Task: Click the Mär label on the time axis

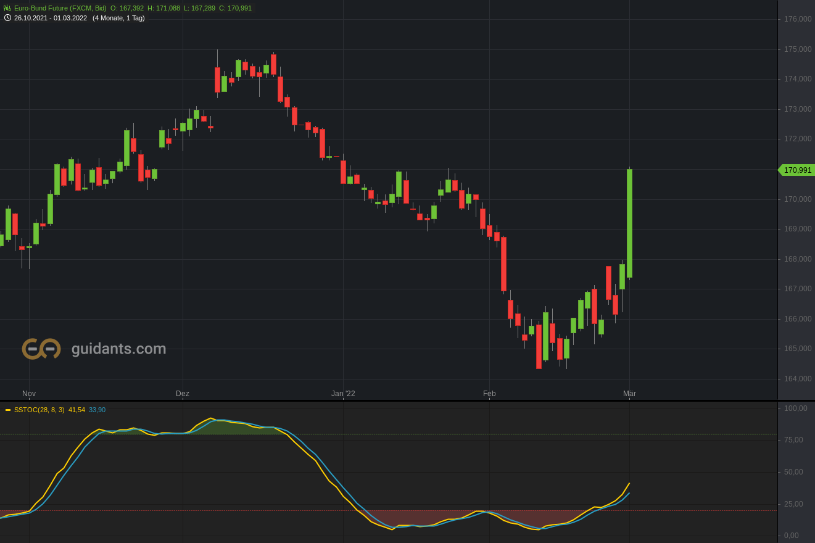Action: (x=630, y=393)
